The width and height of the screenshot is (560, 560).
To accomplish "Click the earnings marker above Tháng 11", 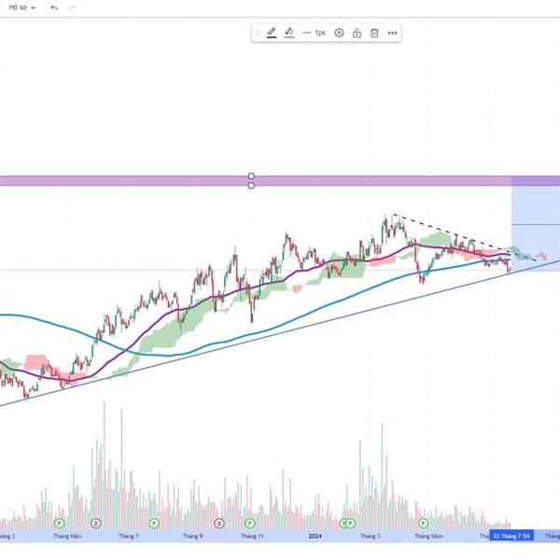I will click(x=249, y=524).
